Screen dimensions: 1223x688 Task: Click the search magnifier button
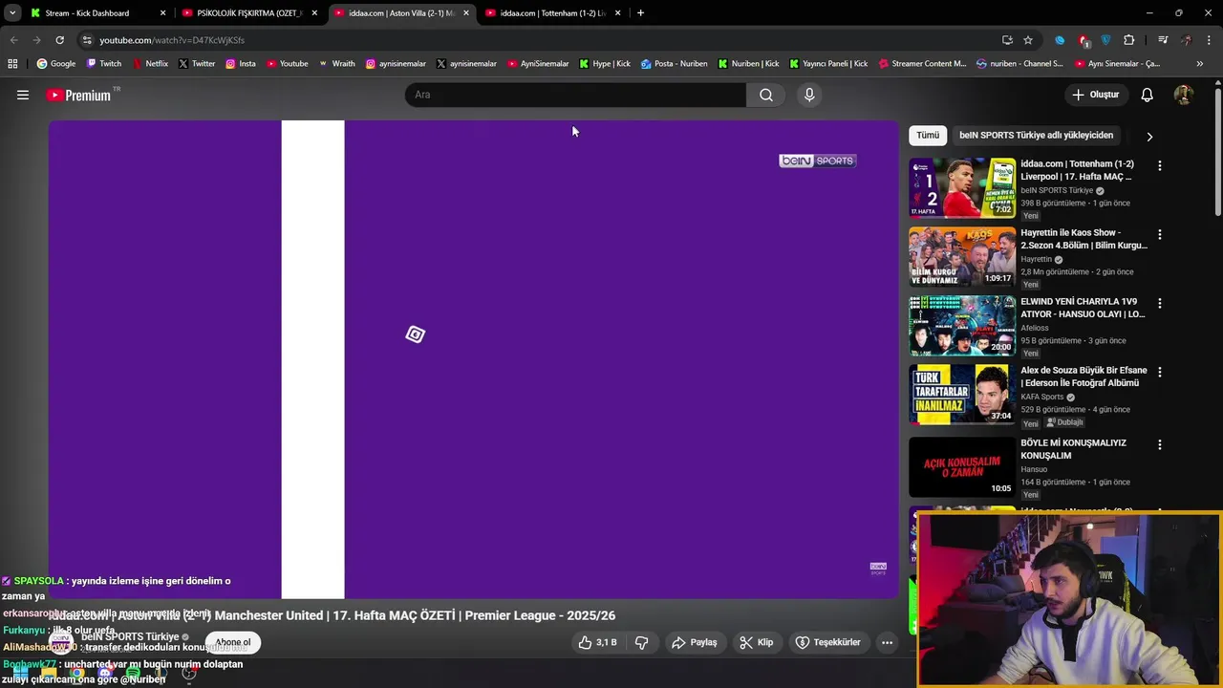click(x=766, y=95)
